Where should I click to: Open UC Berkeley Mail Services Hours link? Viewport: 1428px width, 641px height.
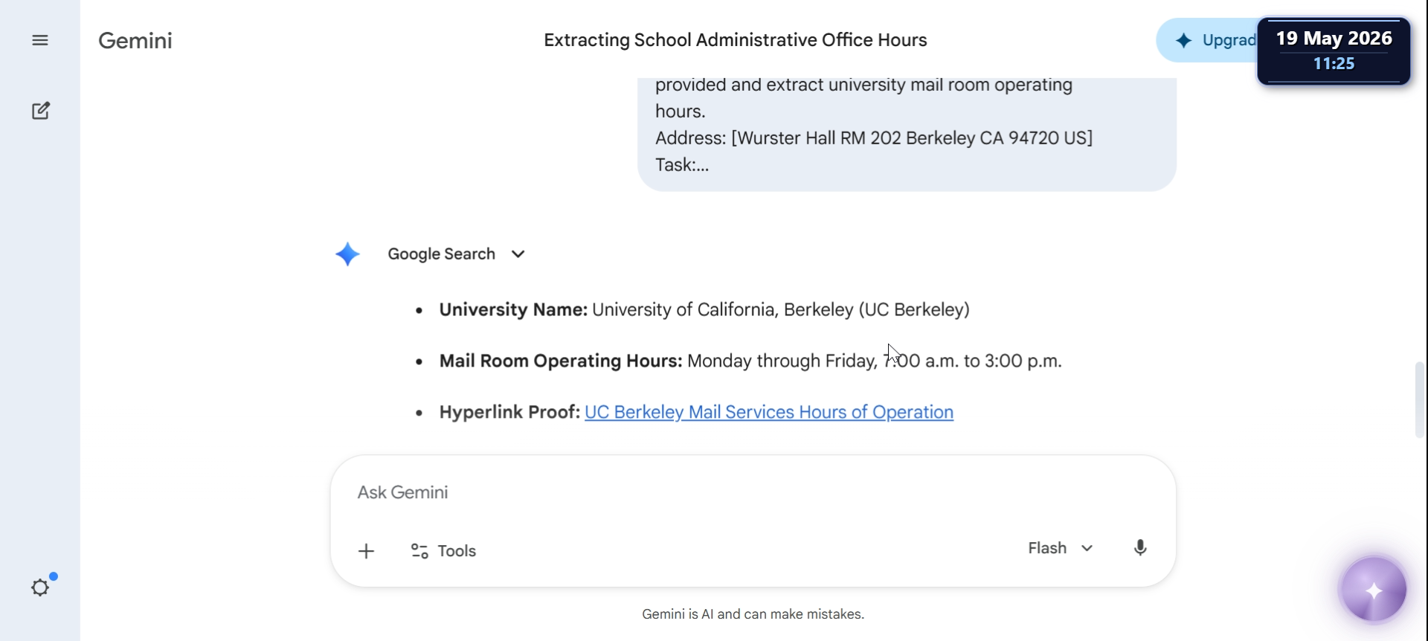tap(769, 412)
